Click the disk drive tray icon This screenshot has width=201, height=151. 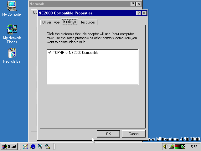pyautogui.click(x=172, y=147)
